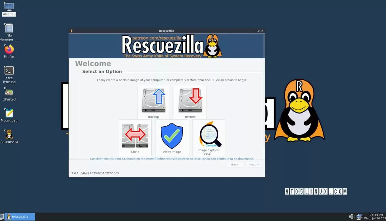
Task: Open Image Explorer (beta)
Action: [208, 138]
